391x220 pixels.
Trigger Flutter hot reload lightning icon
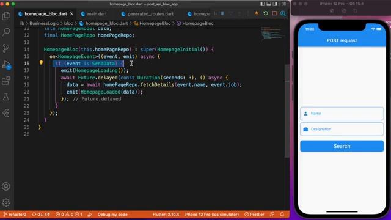pos(257,13)
